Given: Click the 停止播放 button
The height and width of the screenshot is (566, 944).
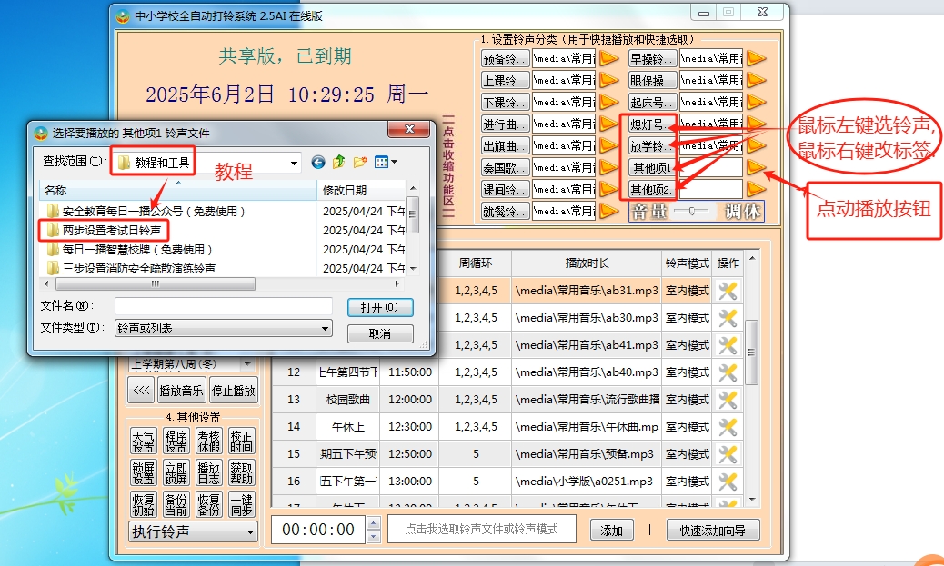Looking at the screenshot, I should (x=234, y=391).
